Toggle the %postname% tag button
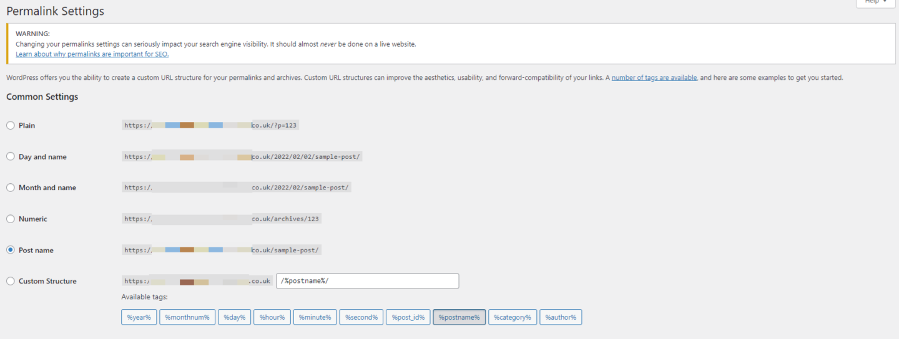 point(459,317)
